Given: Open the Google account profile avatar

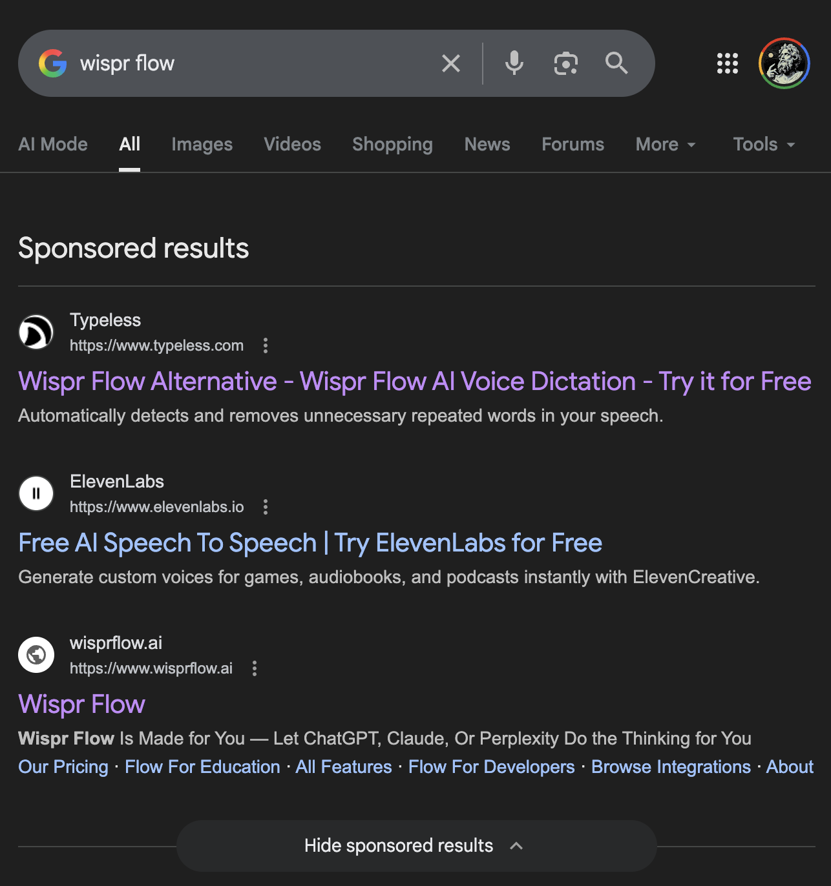Looking at the screenshot, I should (x=784, y=63).
